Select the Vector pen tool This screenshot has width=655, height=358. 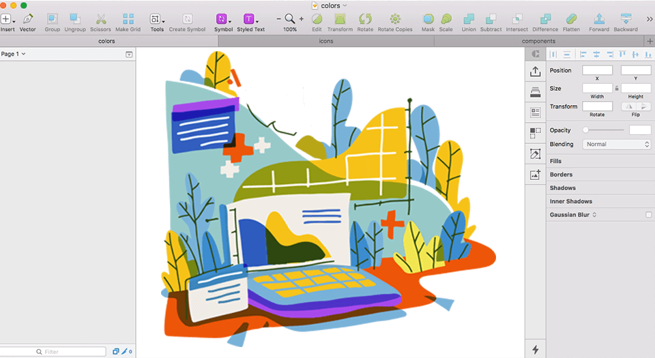pyautogui.click(x=28, y=19)
